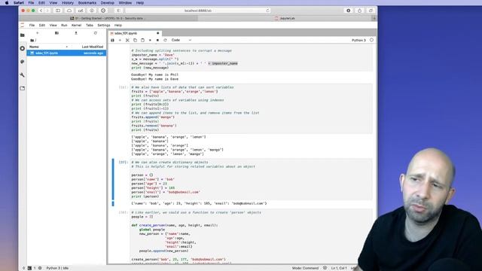Open Safari downloads button
The height and width of the screenshot is (271, 482).
(x=348, y=11)
